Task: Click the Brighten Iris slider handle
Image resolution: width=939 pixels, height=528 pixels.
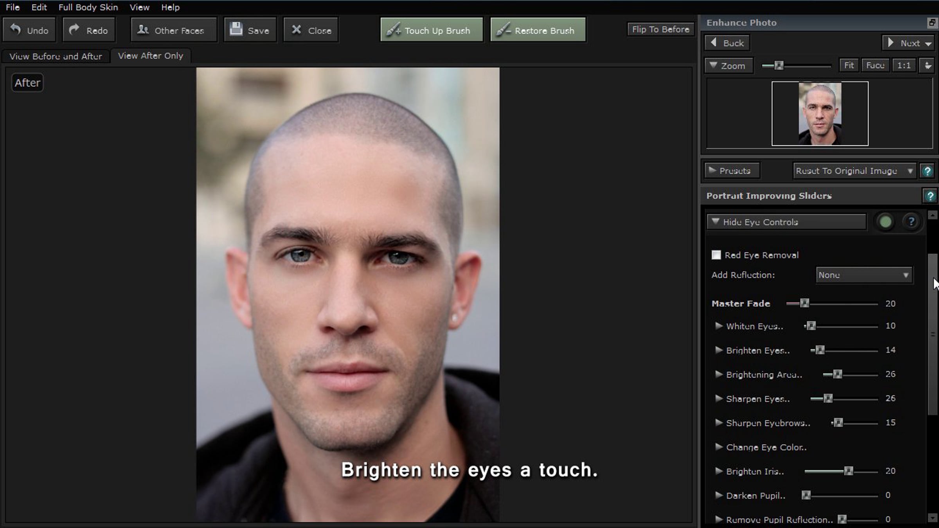Action: coord(848,471)
